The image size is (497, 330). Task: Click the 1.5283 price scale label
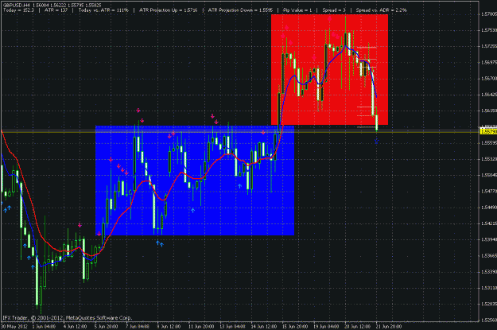coord(489,304)
